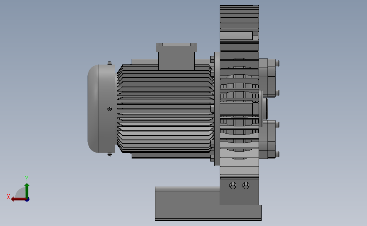Select the finned motor housing body
367x226 pixels.
click(x=166, y=109)
